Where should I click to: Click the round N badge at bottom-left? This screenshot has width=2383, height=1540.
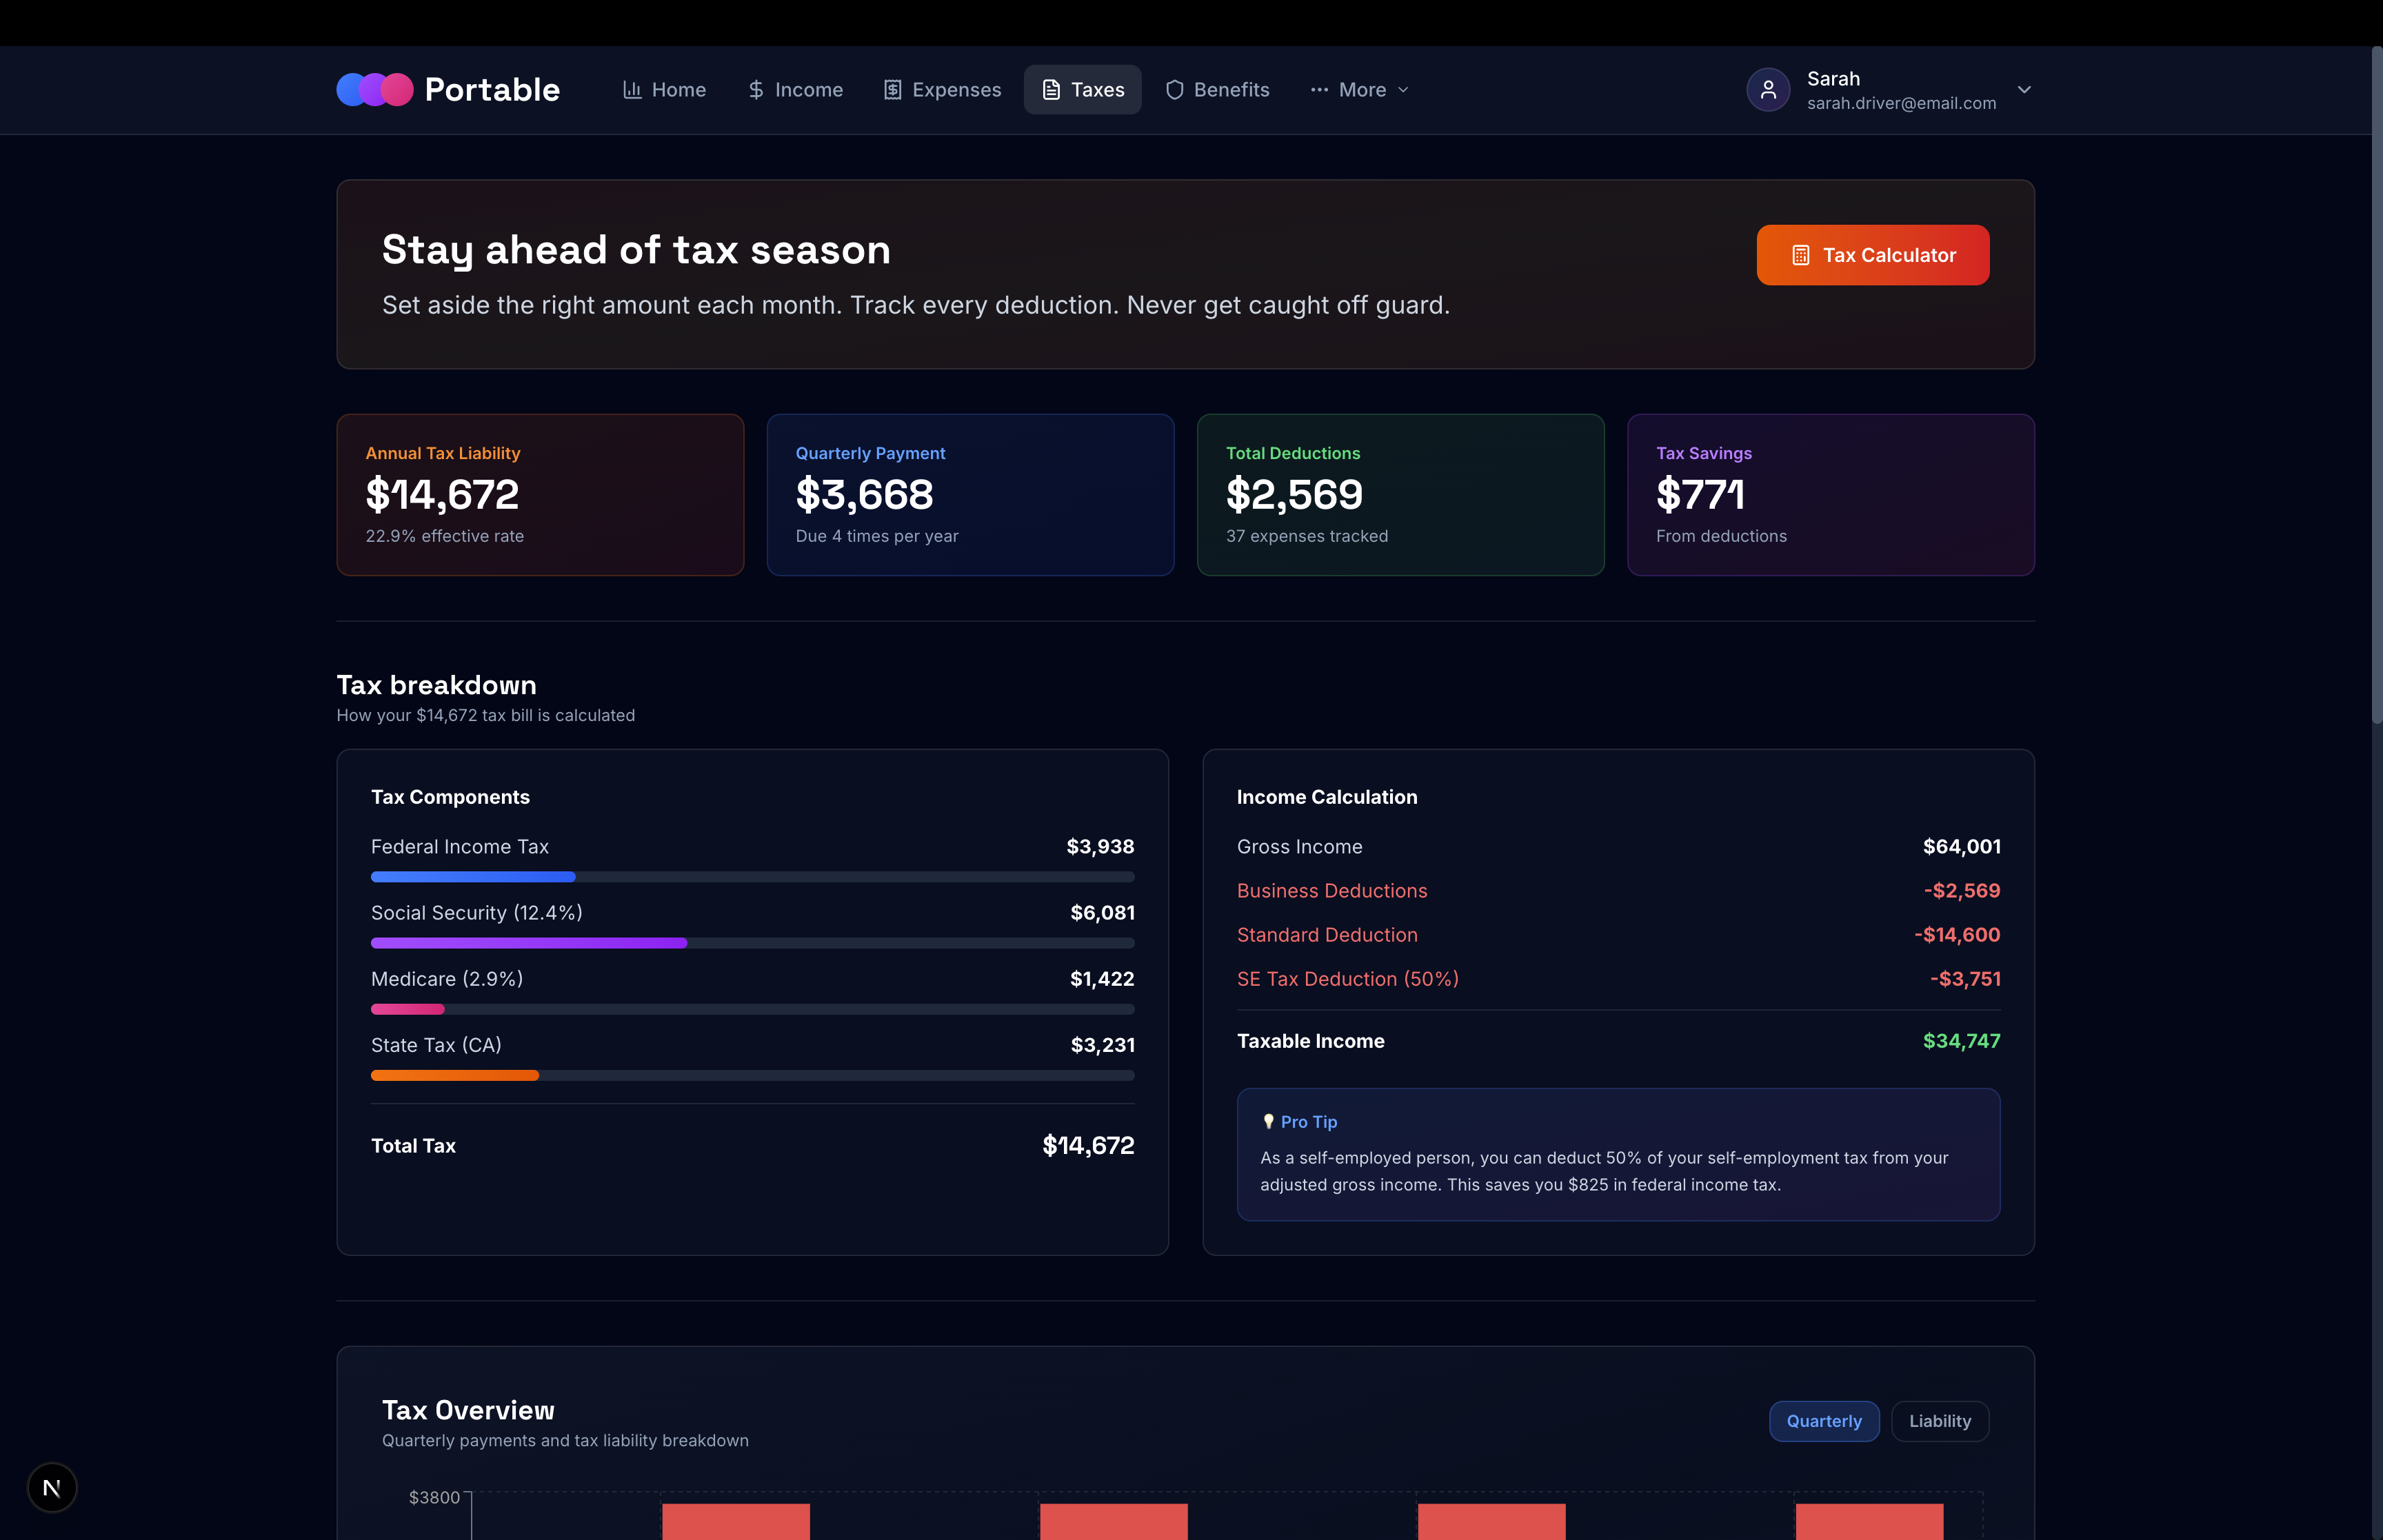pyautogui.click(x=52, y=1488)
